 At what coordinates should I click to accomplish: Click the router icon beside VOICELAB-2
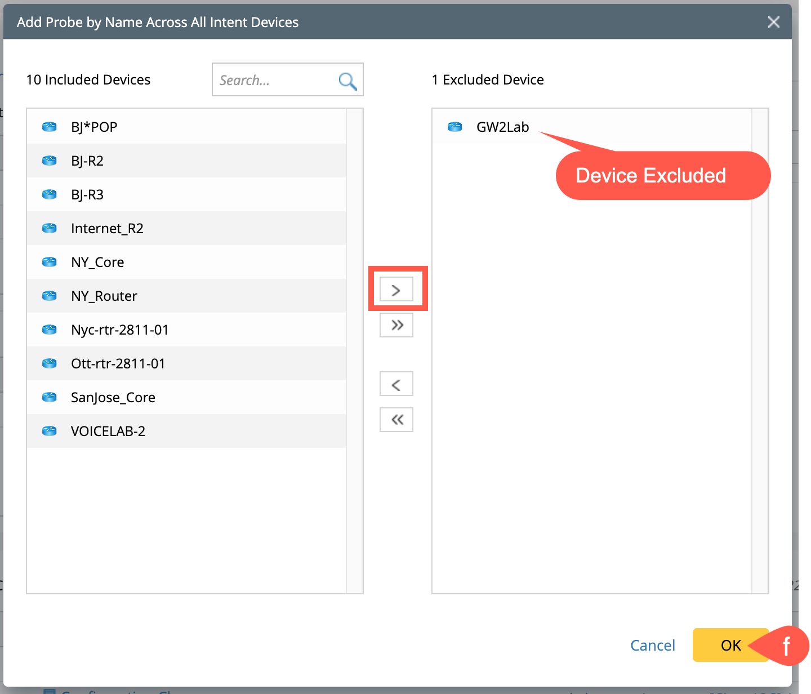50,431
